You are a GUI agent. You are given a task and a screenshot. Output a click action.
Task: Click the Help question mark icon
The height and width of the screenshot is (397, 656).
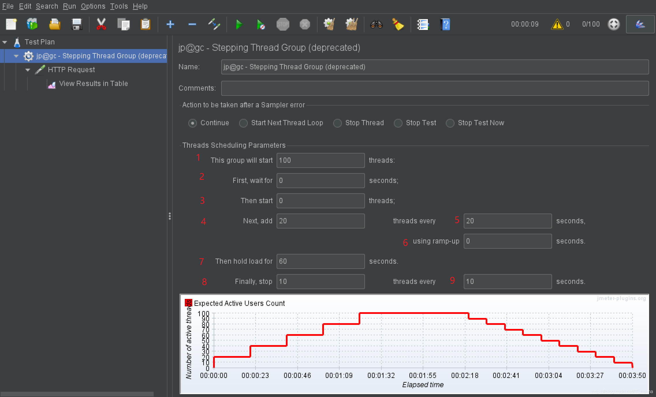[445, 25]
